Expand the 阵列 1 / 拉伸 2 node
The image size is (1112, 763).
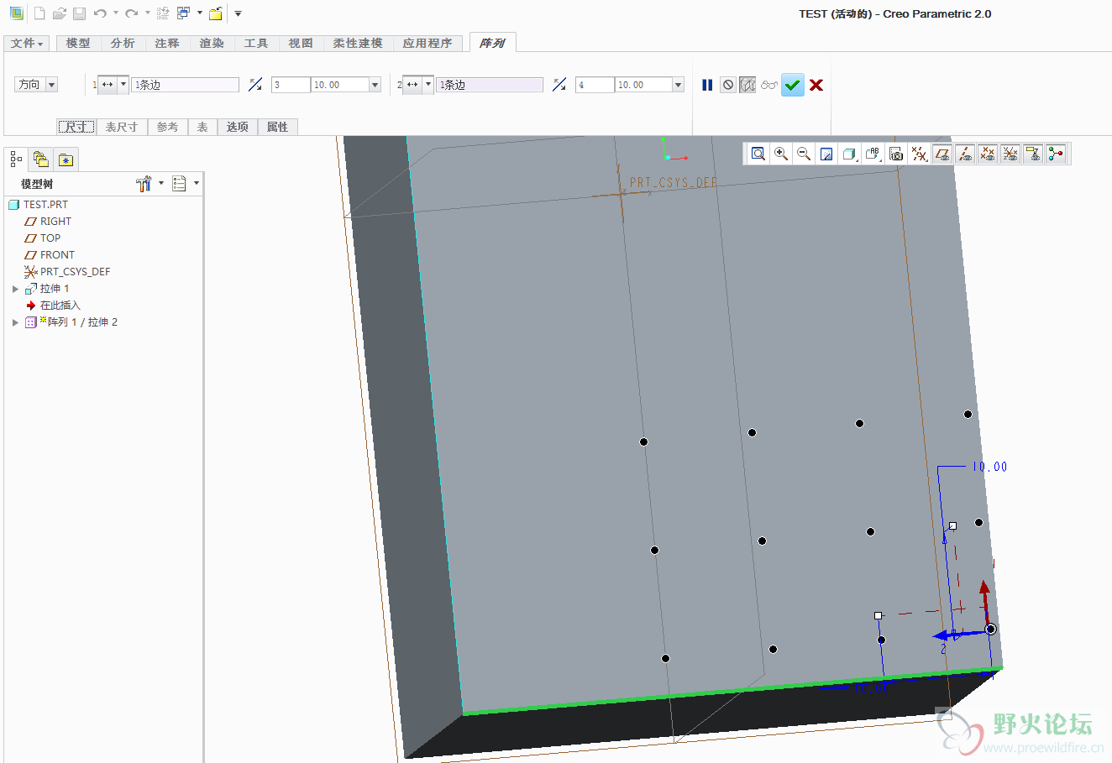15,322
